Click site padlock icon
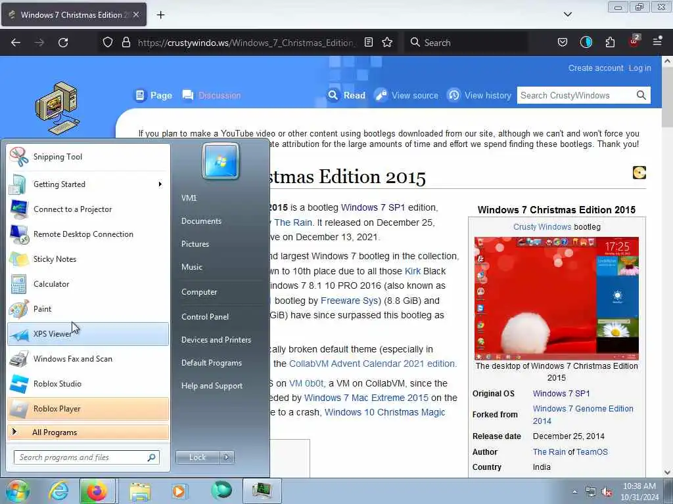The width and height of the screenshot is (673, 504). tap(126, 43)
